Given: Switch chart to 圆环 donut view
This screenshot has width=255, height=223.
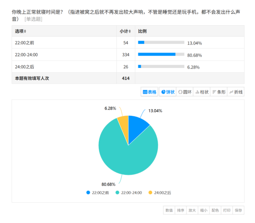Looking at the screenshot, I should (185, 92).
